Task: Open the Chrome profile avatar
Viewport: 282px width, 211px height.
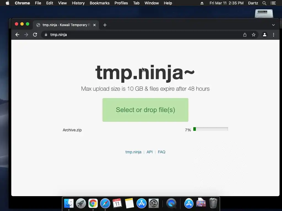Action: click(265, 35)
